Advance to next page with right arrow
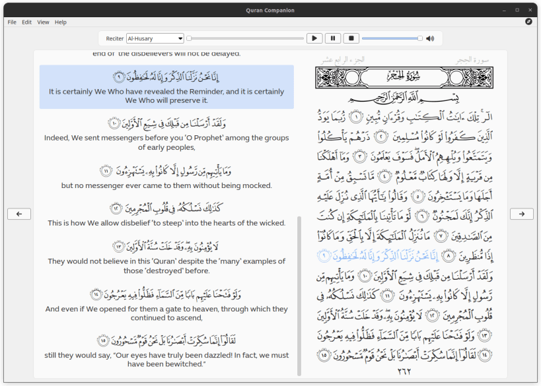Image resolution: width=541 pixels, height=386 pixels. 521,213
